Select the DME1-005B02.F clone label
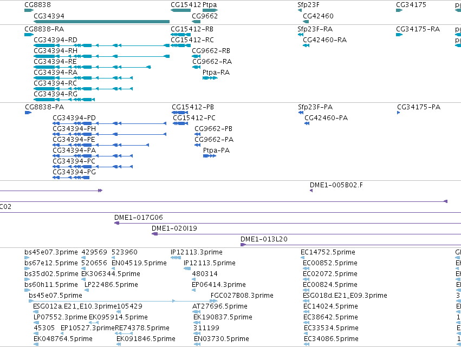The image size is (461, 347). click(x=336, y=185)
